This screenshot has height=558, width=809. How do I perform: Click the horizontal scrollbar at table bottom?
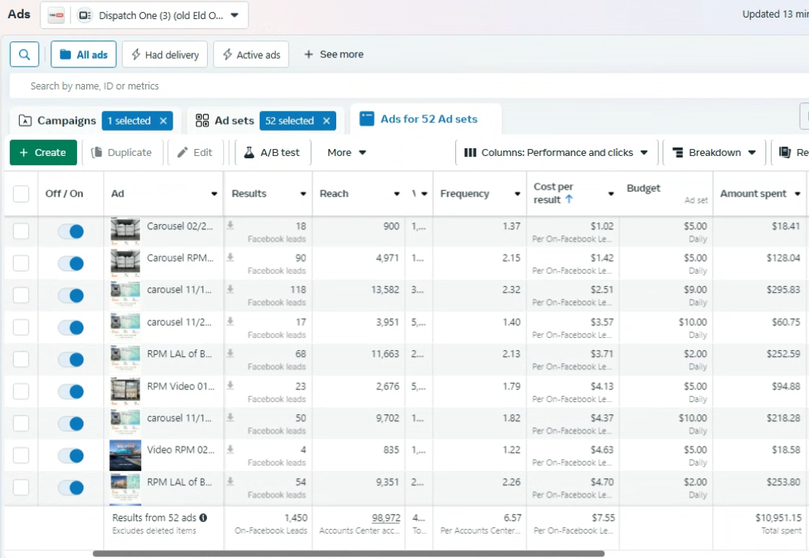pos(348,553)
